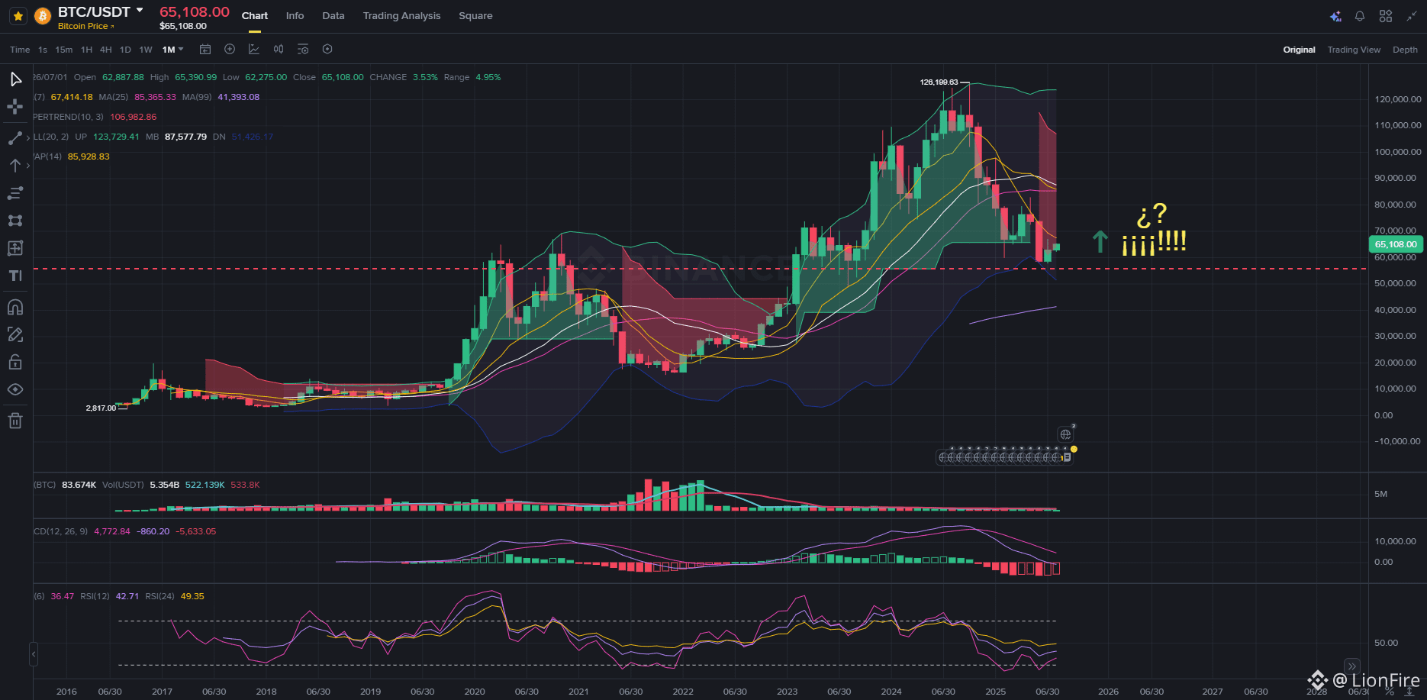Switch chart view to Depth
Screen dimensions: 1427x700
1405,50
